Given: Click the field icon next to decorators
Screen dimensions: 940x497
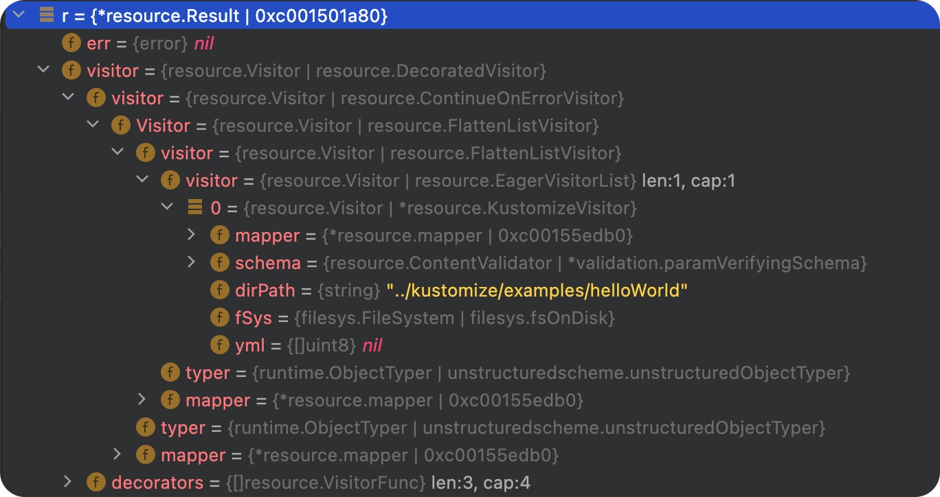Looking at the screenshot, I should (x=96, y=483).
